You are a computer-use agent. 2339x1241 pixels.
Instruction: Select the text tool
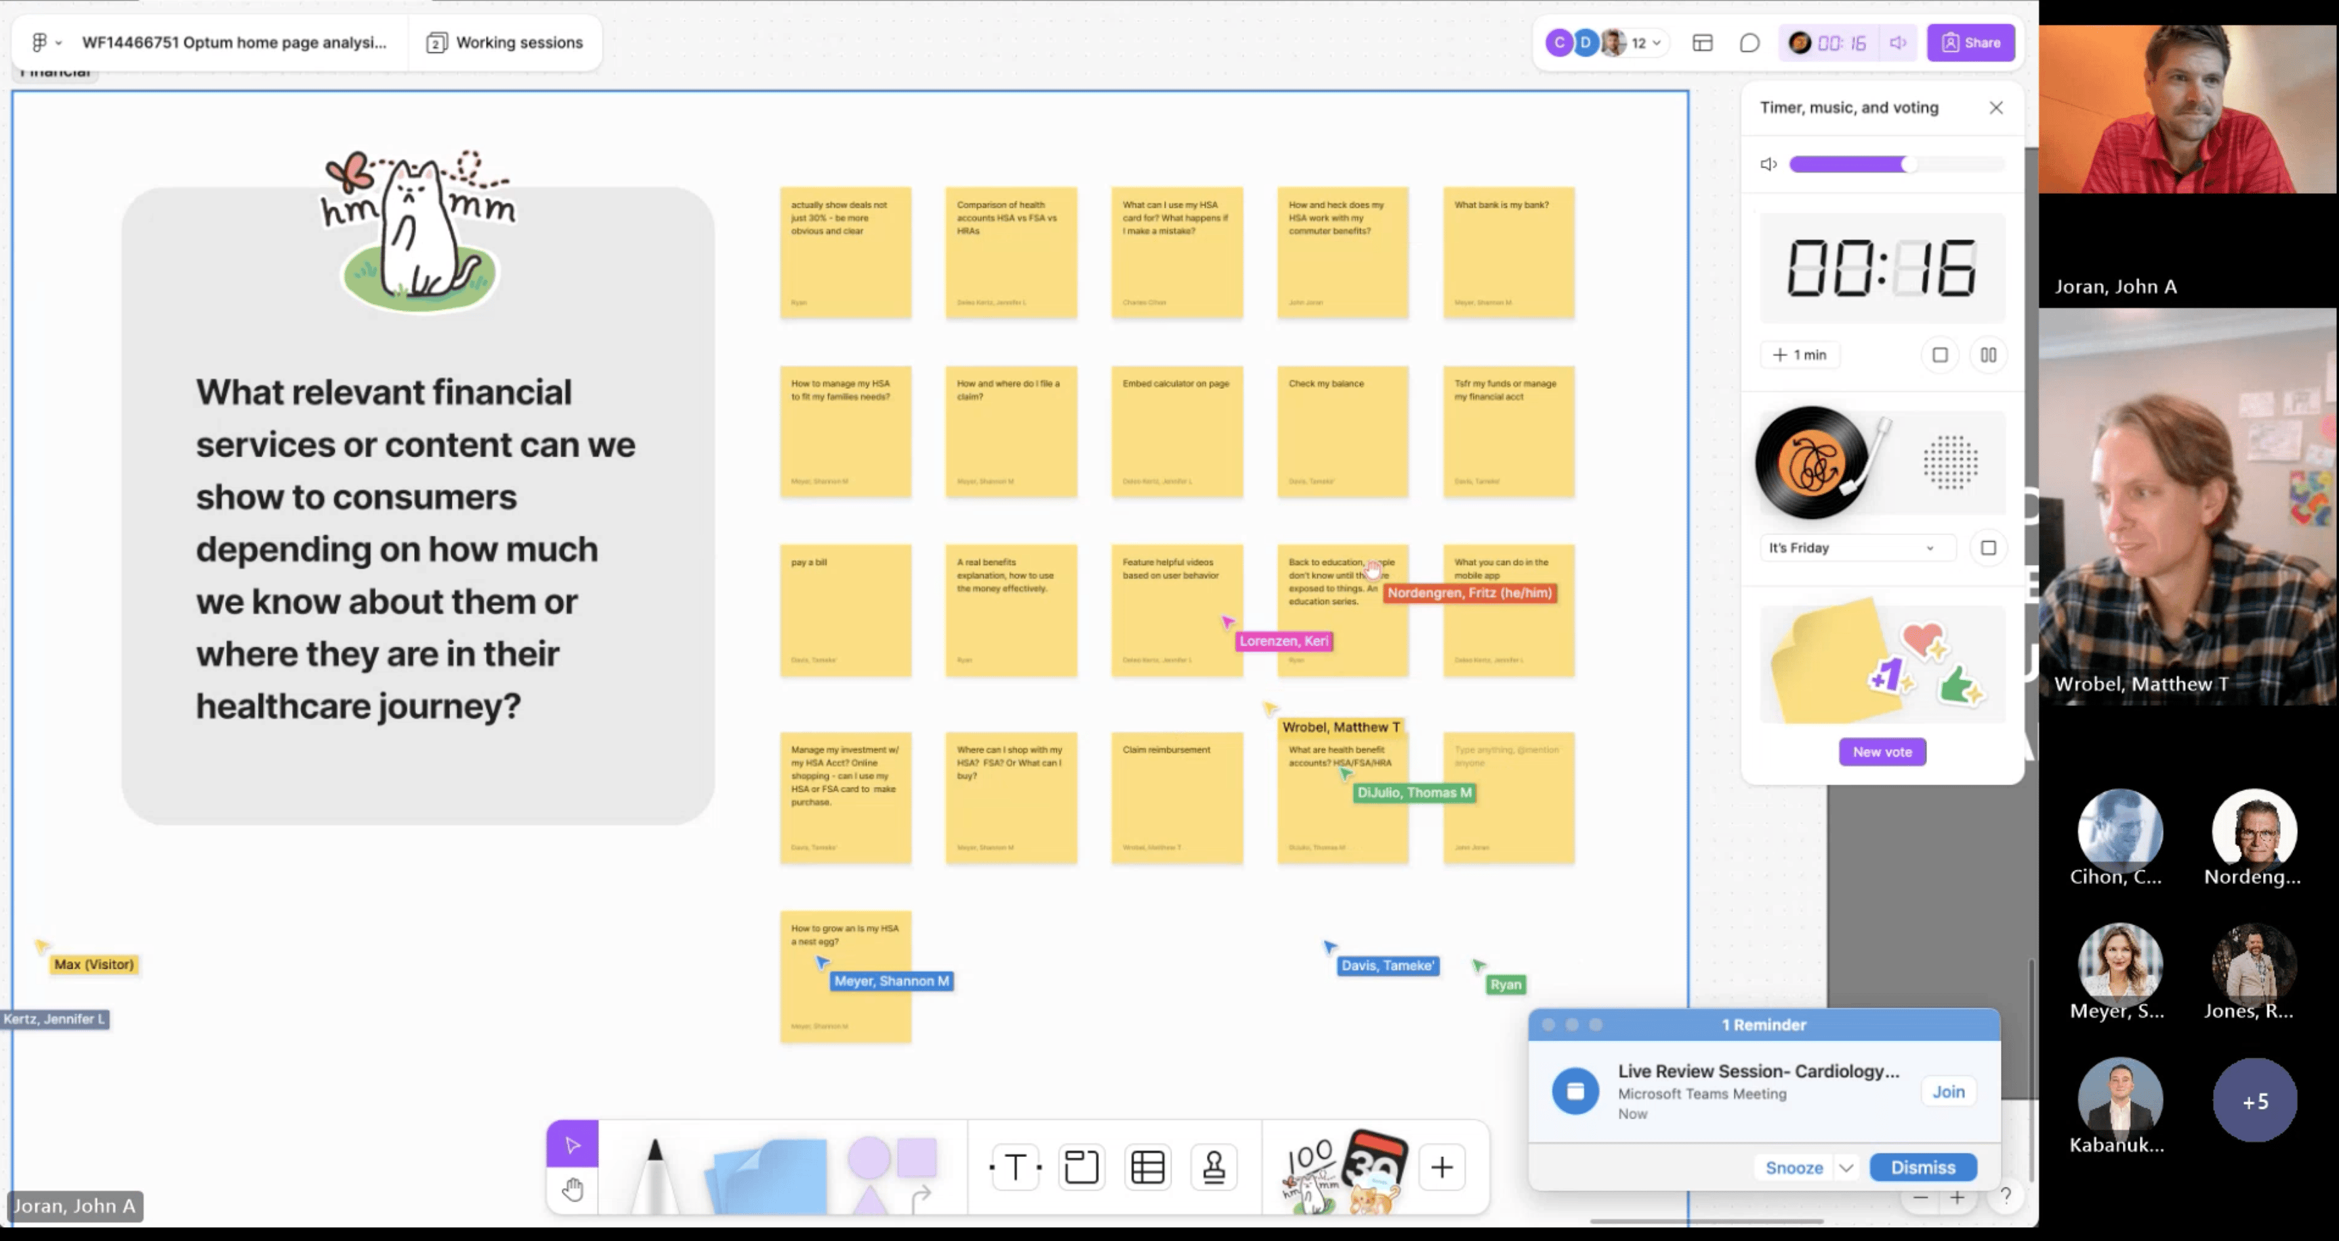(x=1014, y=1166)
